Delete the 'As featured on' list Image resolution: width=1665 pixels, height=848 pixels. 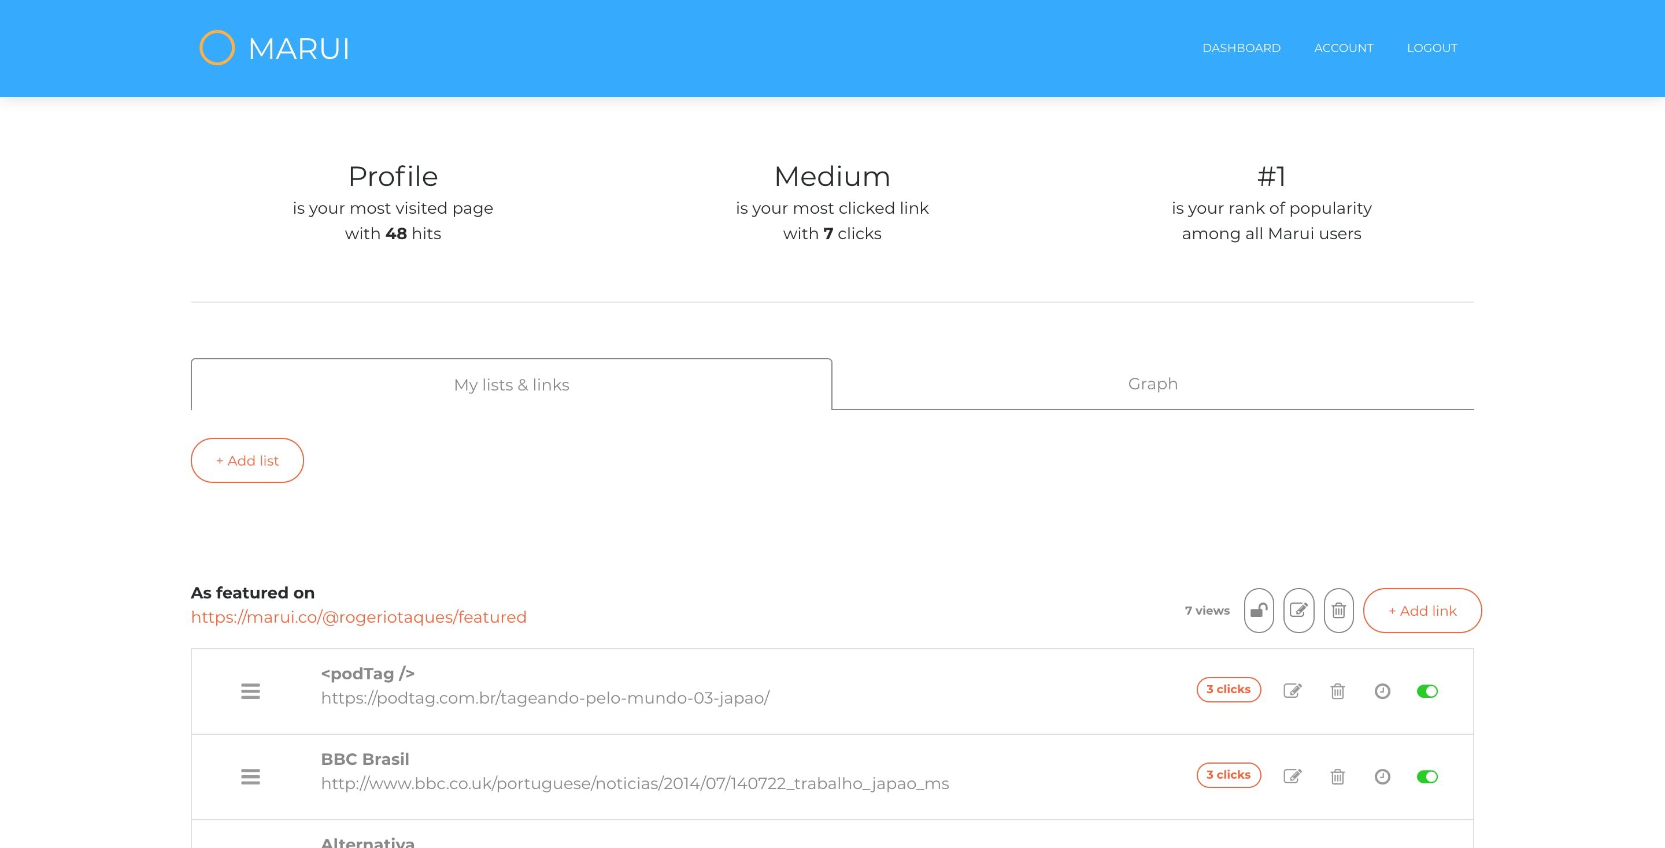pyautogui.click(x=1338, y=611)
